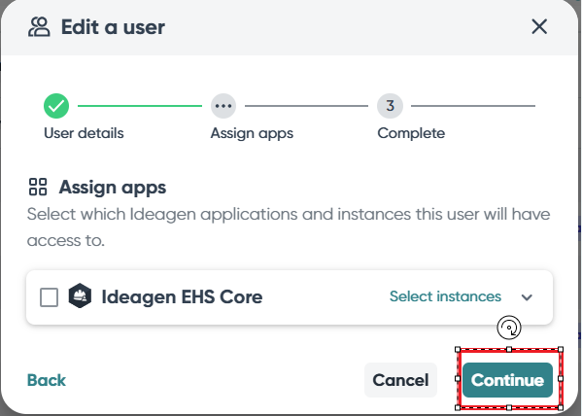Click the green progress line after User details
The height and width of the screenshot is (416, 582).
click(x=140, y=106)
